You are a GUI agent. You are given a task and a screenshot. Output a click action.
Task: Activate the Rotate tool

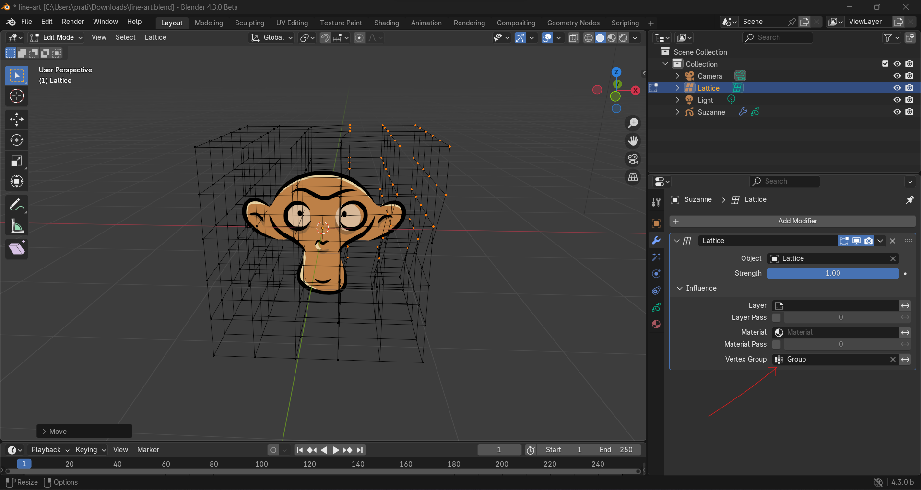(17, 140)
